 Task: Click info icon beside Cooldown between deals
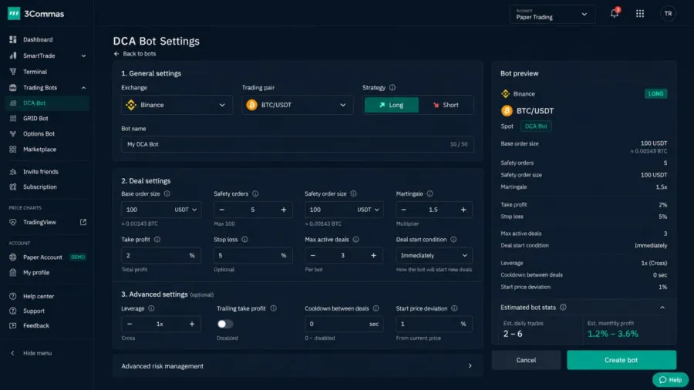tap(376, 308)
